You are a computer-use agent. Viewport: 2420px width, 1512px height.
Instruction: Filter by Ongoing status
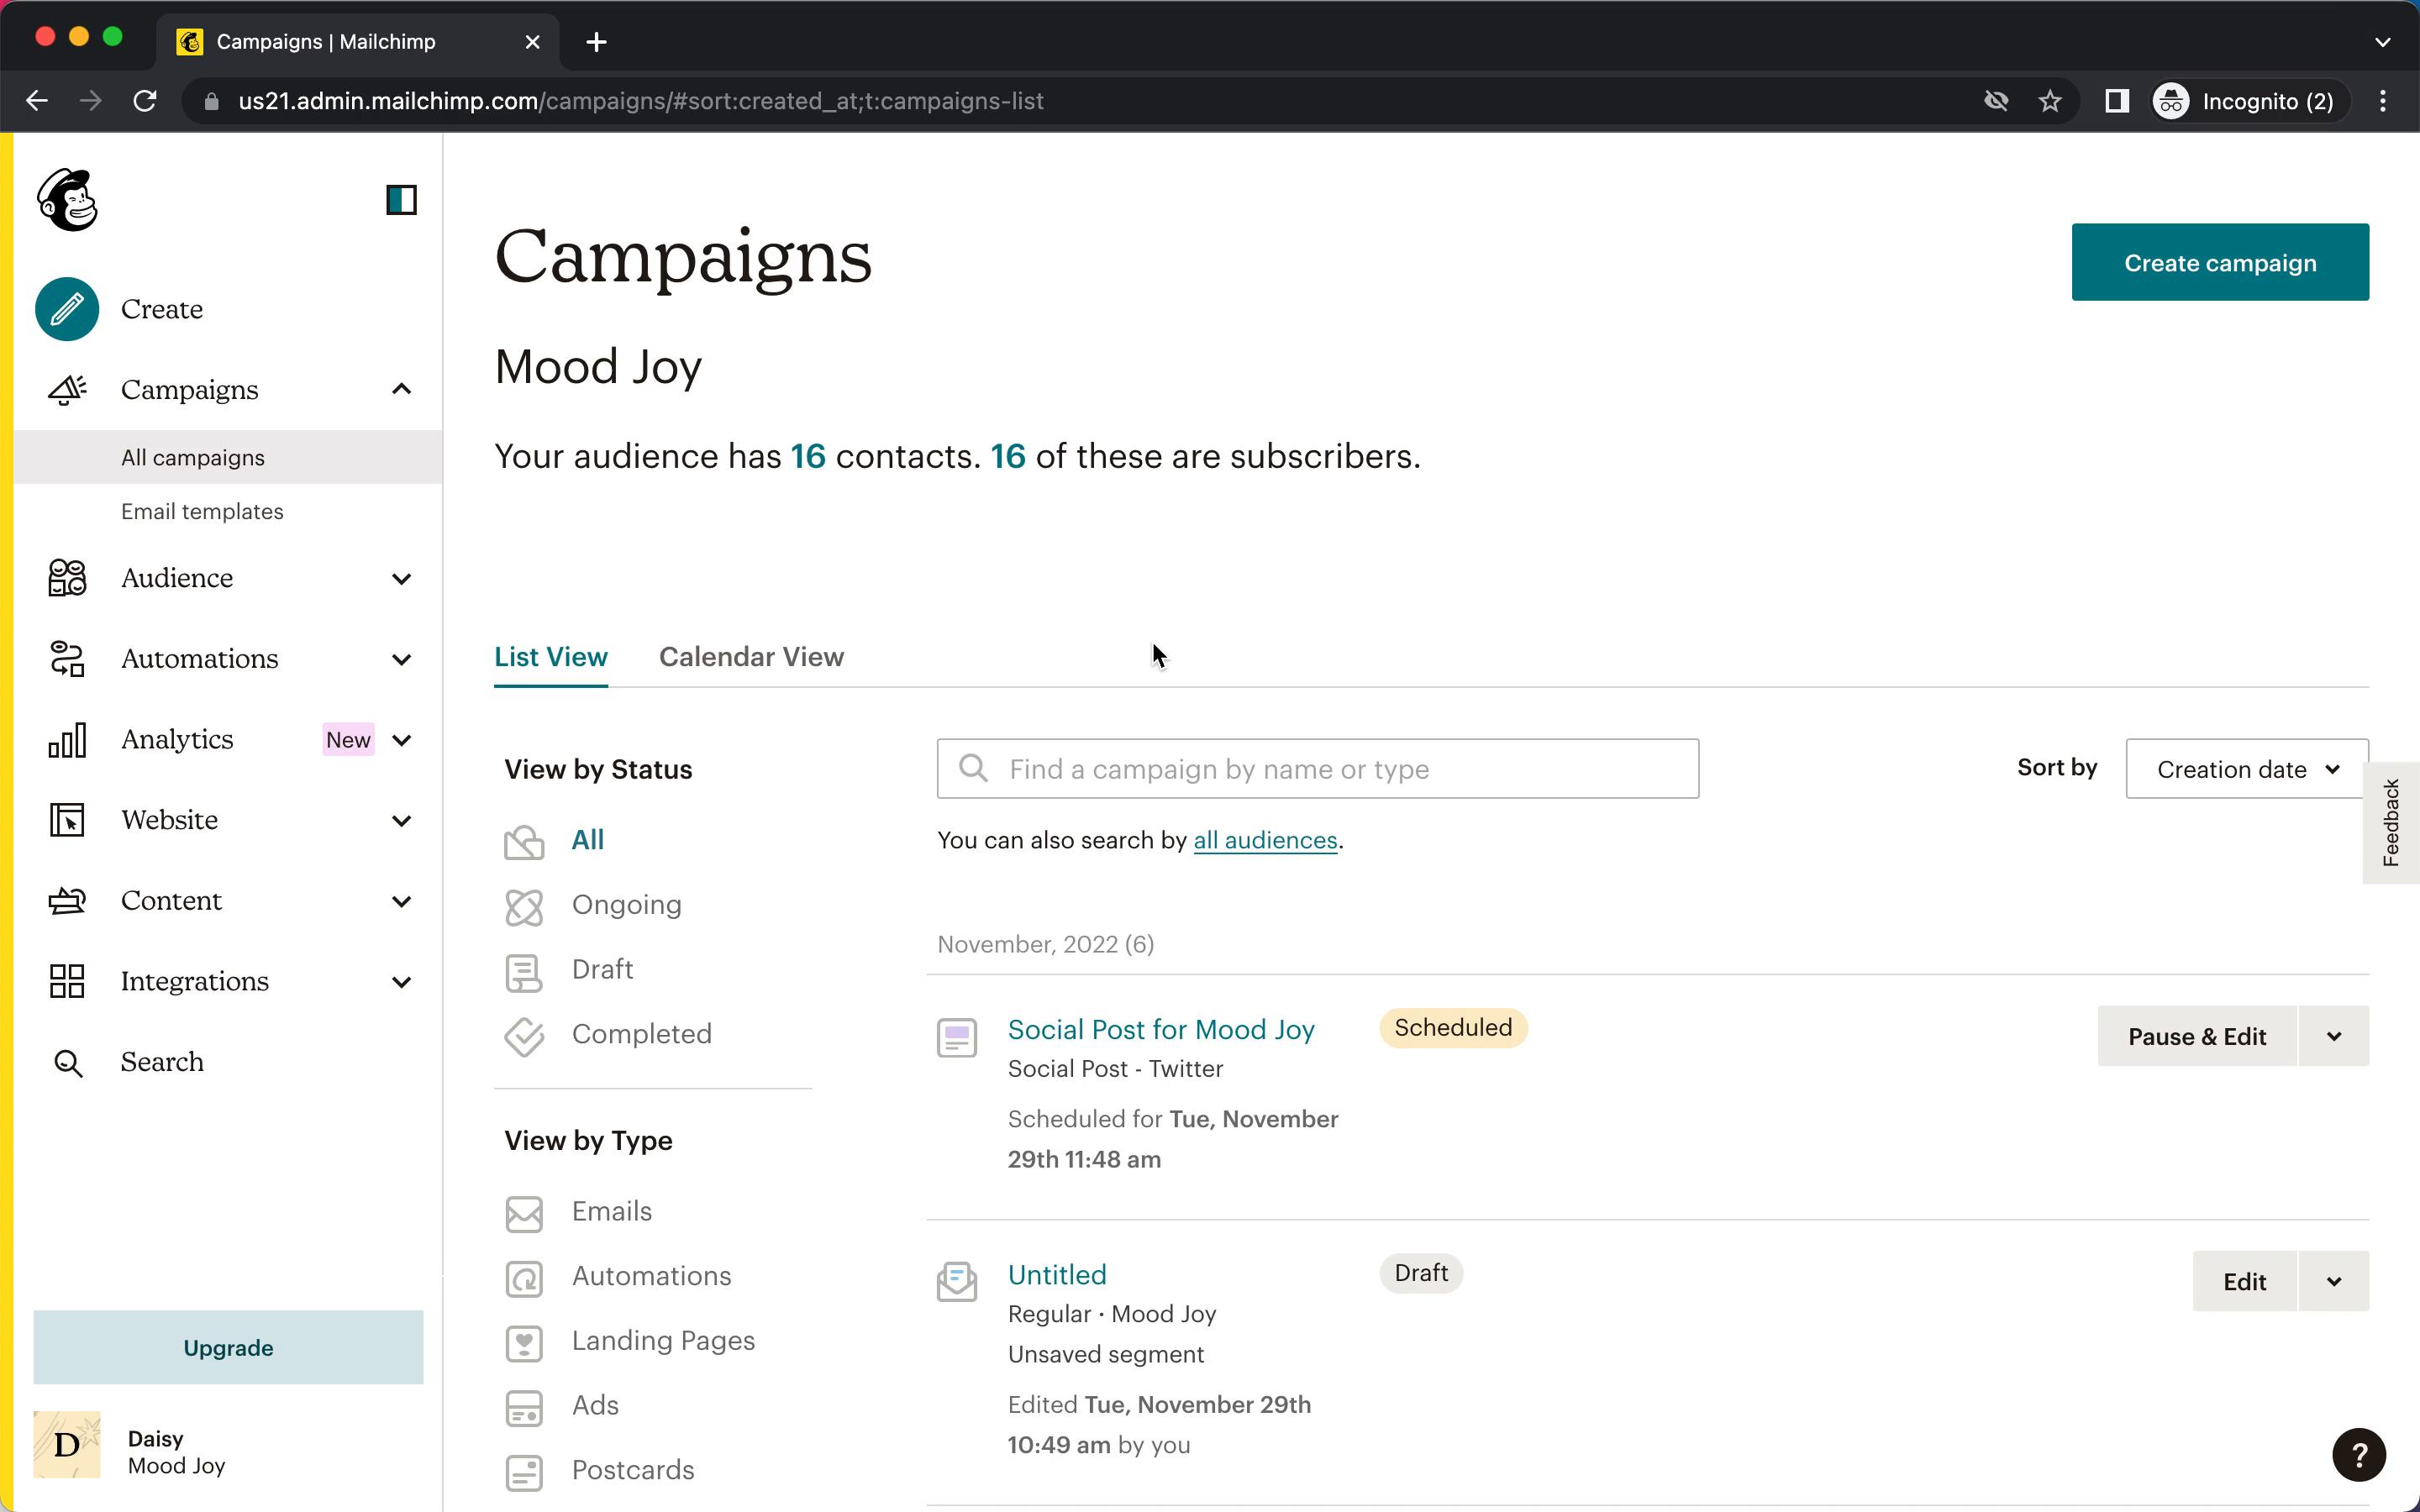[x=625, y=905]
